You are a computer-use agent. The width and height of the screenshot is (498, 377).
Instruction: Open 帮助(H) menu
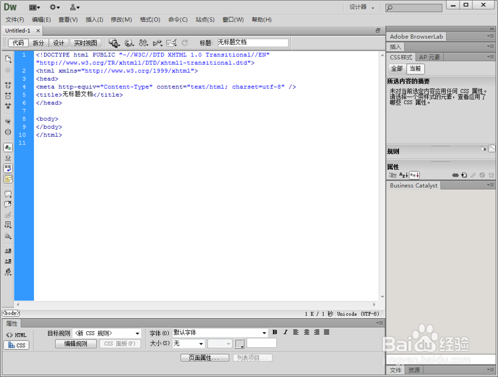[262, 20]
